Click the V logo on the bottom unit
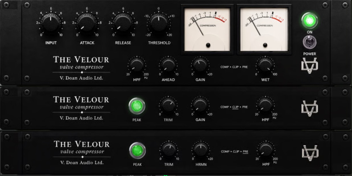This screenshot has height=176, width=352. (x=310, y=152)
